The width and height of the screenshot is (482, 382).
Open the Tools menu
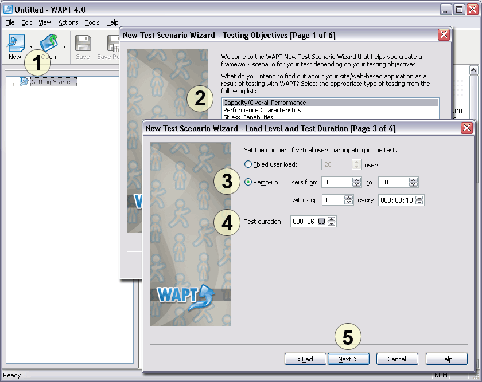coord(92,22)
